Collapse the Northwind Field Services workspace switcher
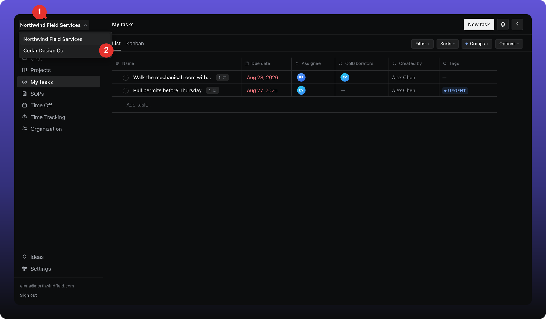Image resolution: width=546 pixels, height=319 pixels. pyautogui.click(x=54, y=25)
